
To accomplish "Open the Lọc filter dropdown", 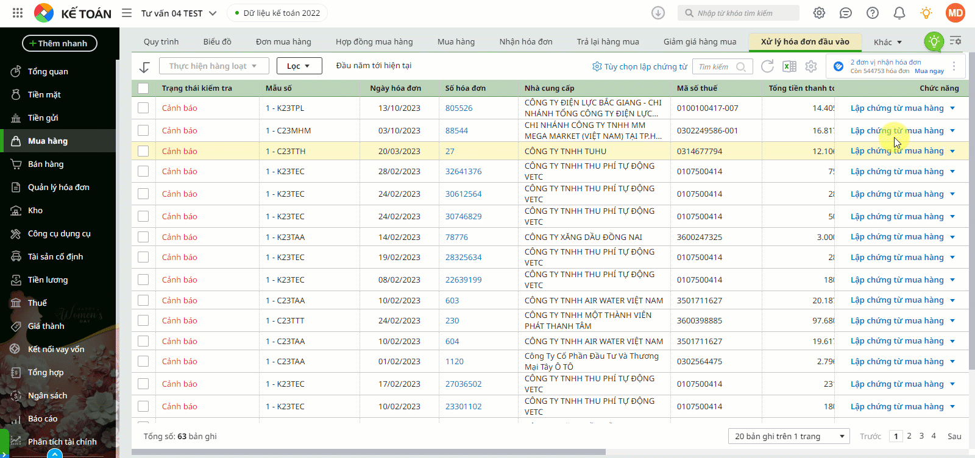I will tap(299, 66).
